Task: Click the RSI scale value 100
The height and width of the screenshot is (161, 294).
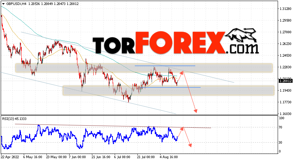Action: [x=282, y=118]
